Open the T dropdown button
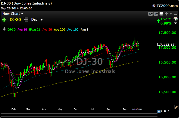 coord(156,14)
